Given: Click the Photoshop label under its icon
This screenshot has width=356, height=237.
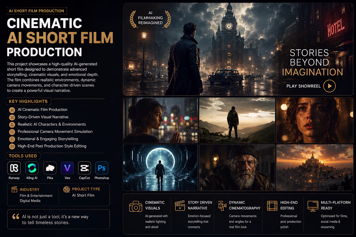Looking at the screenshot, I should pos(102,178).
